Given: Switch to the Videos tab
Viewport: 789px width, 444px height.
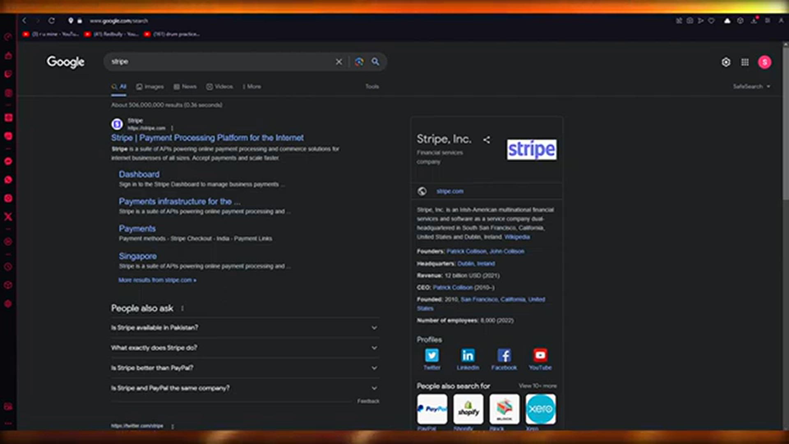Looking at the screenshot, I should point(219,86).
